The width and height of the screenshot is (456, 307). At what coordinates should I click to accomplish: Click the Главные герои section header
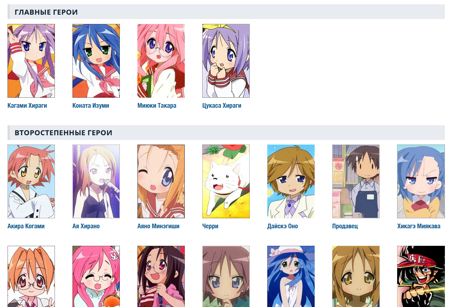click(x=226, y=12)
